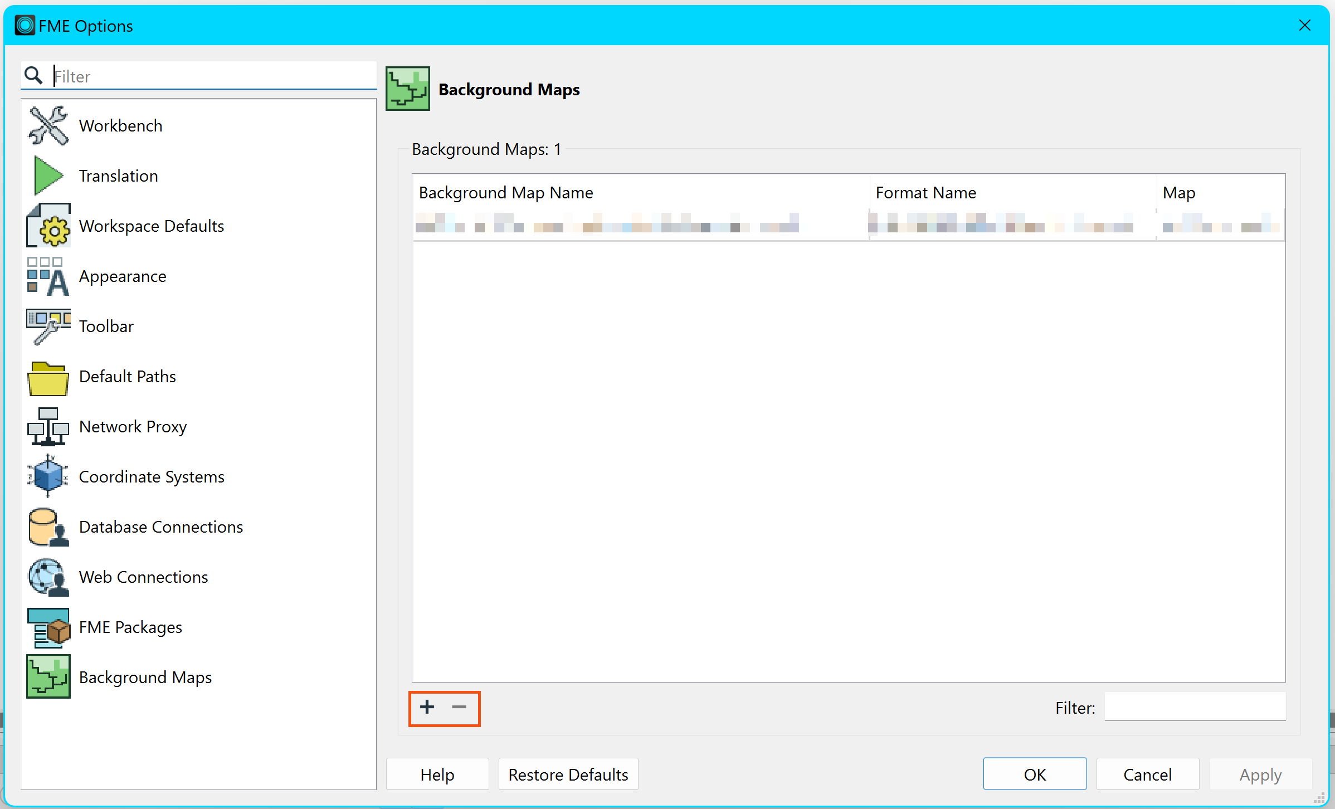Select the FME Packages icon
This screenshot has height=809, width=1335.
coord(48,627)
